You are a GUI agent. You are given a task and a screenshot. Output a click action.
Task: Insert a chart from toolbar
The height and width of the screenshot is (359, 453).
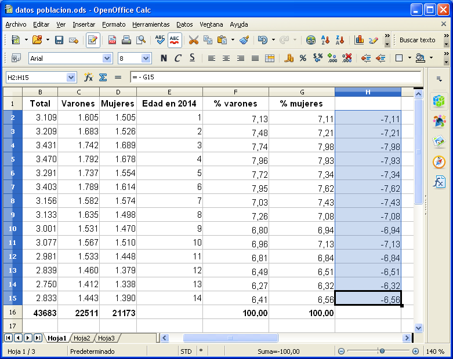point(359,40)
